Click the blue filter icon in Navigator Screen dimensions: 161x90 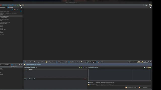pos(21,11)
